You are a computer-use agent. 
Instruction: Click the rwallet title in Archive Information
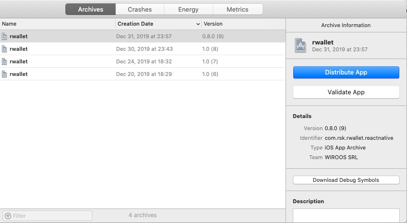[x=323, y=42]
